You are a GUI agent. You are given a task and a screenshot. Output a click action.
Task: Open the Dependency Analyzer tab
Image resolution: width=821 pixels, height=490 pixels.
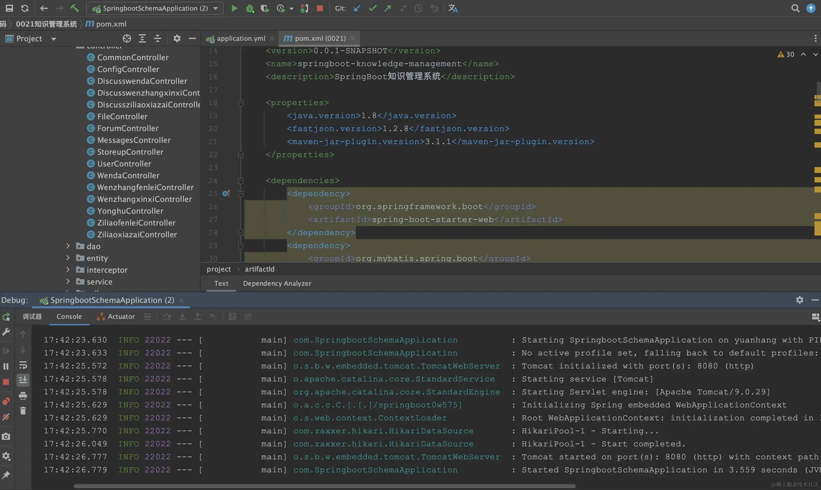tap(277, 283)
